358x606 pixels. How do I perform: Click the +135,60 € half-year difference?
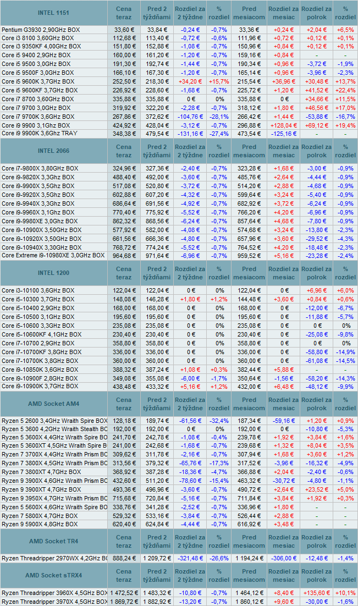coord(317,593)
